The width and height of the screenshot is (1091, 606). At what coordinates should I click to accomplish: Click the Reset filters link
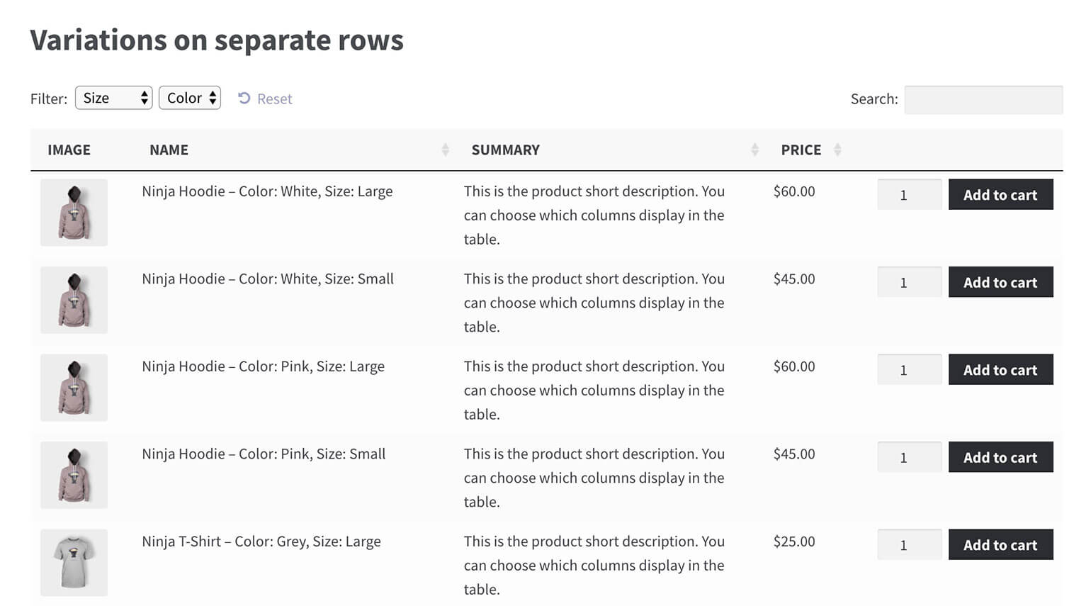tap(266, 99)
